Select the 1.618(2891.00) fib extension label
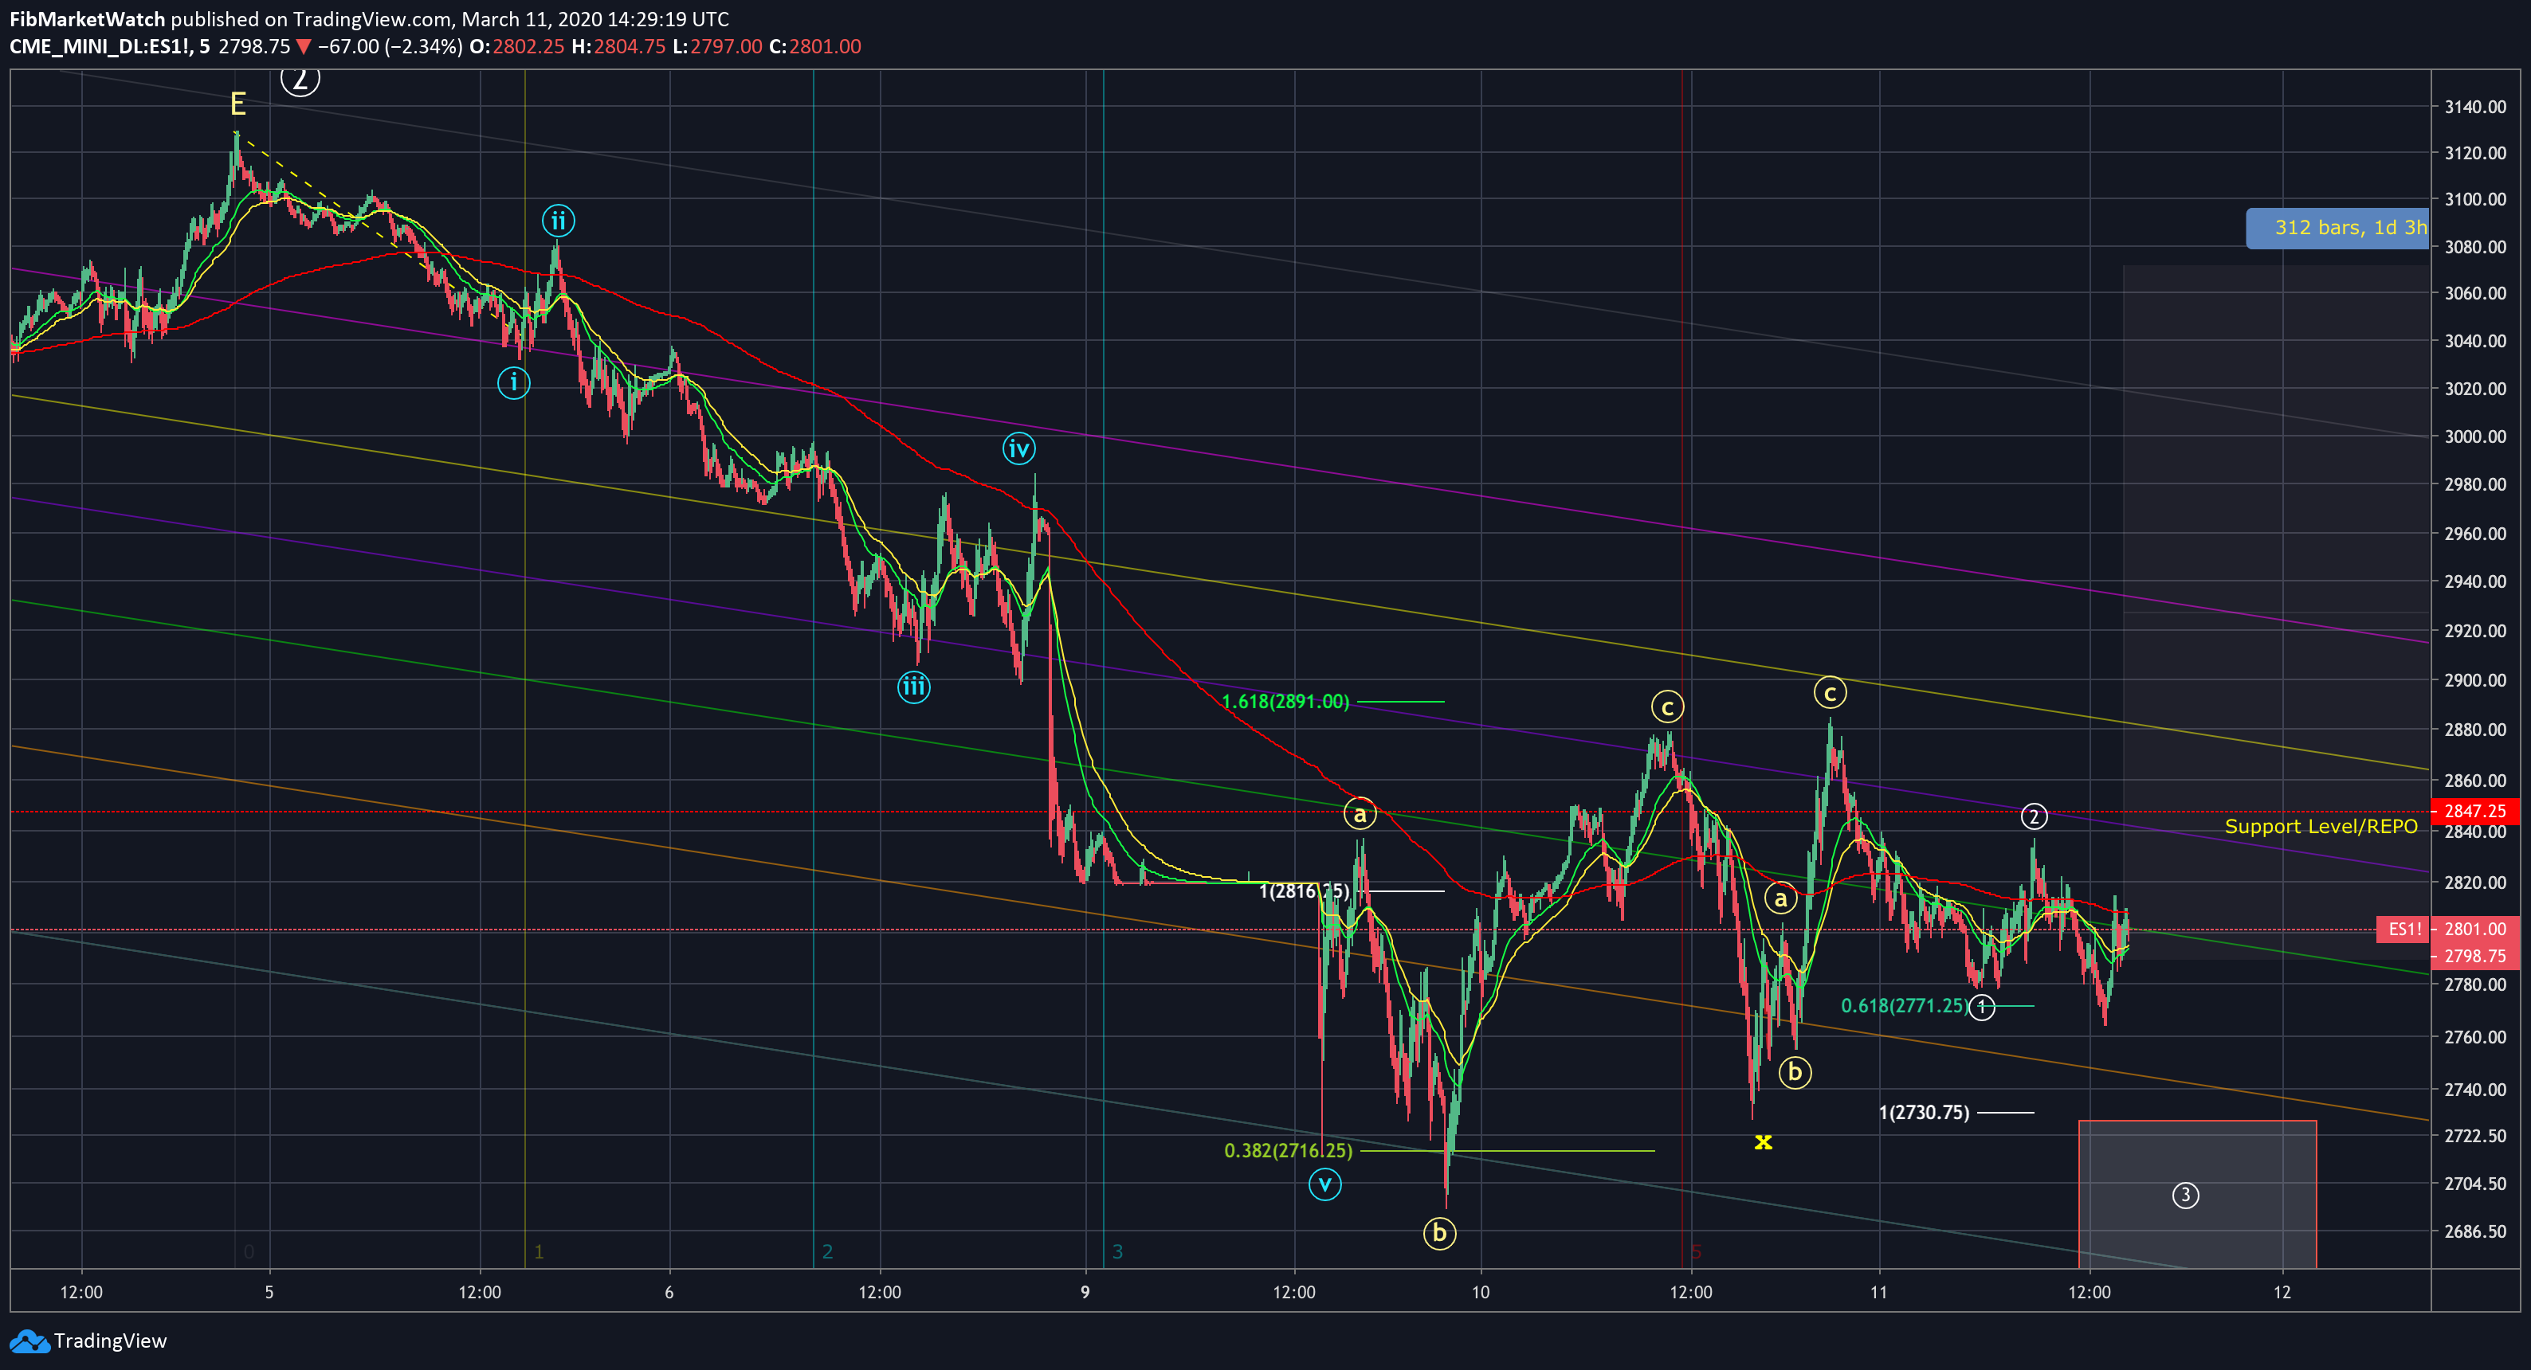This screenshot has width=2531, height=1370. [x=1285, y=701]
